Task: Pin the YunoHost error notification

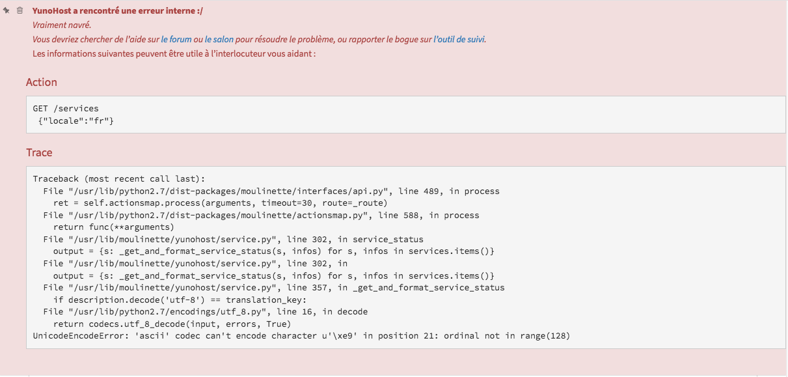Action: click(7, 10)
